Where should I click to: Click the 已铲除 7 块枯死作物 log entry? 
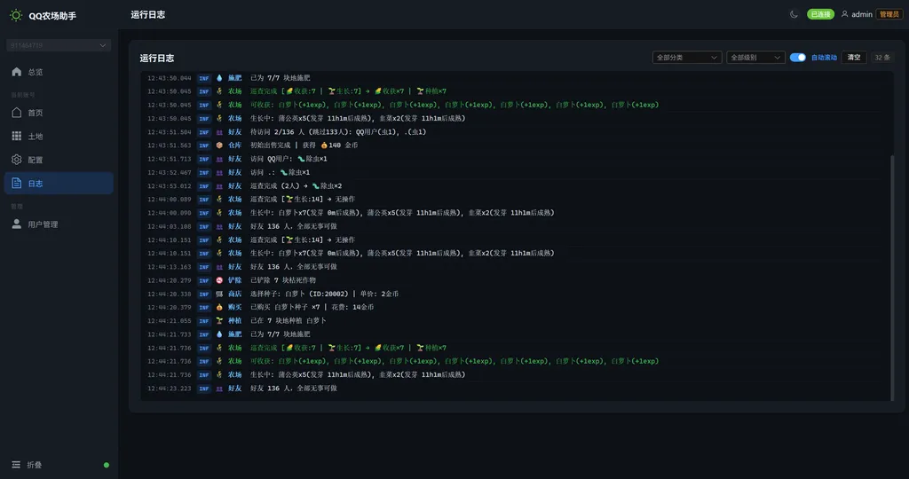[282, 280]
